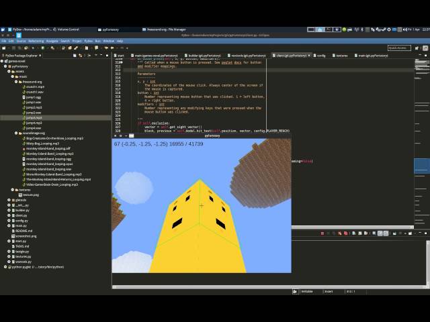
Task: Expand the builder.py module outline
Action: pos(9,210)
